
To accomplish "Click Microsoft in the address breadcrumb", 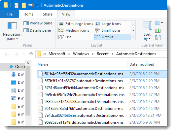I will point(57,54).
